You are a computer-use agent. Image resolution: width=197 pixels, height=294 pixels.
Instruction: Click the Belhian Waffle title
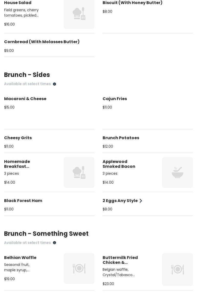click(x=20, y=258)
